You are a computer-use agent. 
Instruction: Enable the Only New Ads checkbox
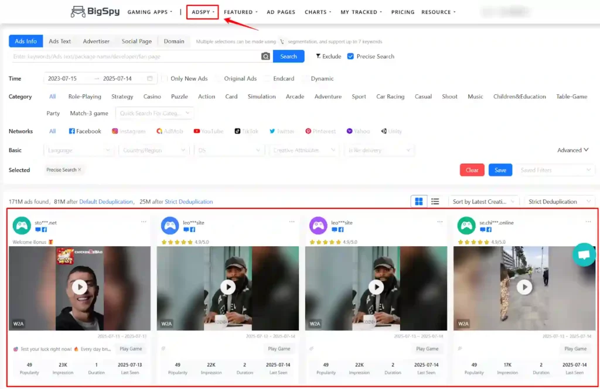[x=165, y=78]
